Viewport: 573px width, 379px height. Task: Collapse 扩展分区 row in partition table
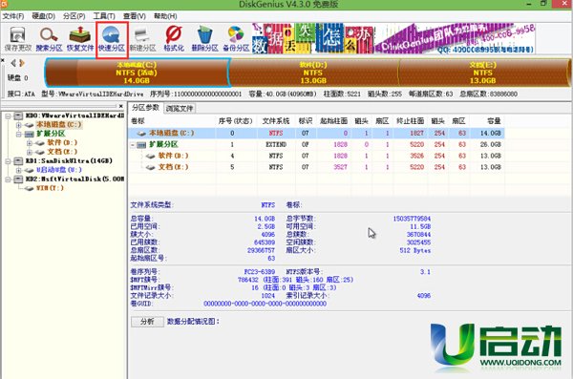[133, 145]
